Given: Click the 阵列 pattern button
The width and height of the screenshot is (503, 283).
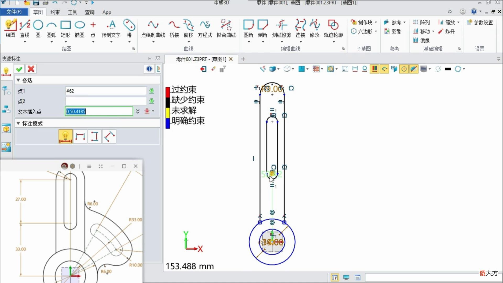Looking at the screenshot, I should point(422,23).
